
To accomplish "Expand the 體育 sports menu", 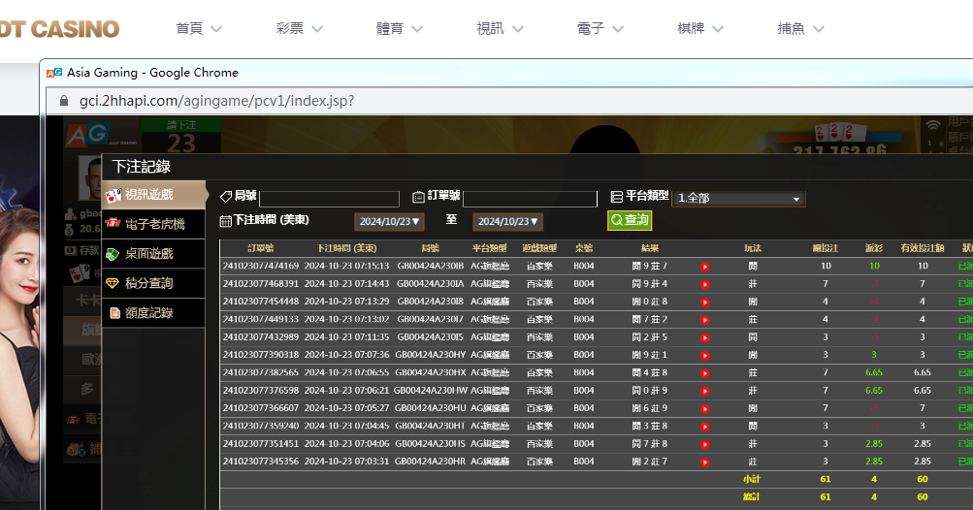I will point(399,29).
